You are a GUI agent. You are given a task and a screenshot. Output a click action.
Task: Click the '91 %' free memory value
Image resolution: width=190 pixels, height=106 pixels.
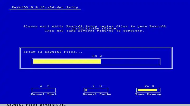click(x=149, y=86)
